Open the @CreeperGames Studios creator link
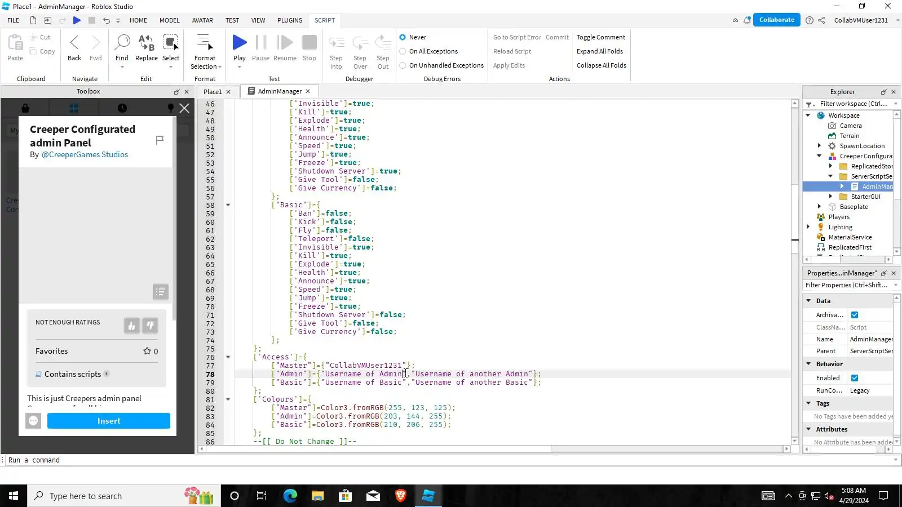The image size is (902, 507). [85, 154]
